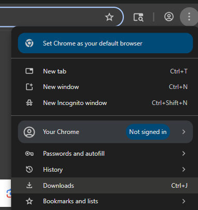The height and width of the screenshot is (210, 198).
Task: Bookmark this page with the star icon
Action: coord(109,17)
